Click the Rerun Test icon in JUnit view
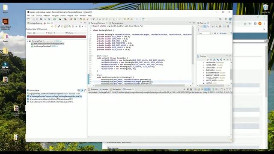 70,27
